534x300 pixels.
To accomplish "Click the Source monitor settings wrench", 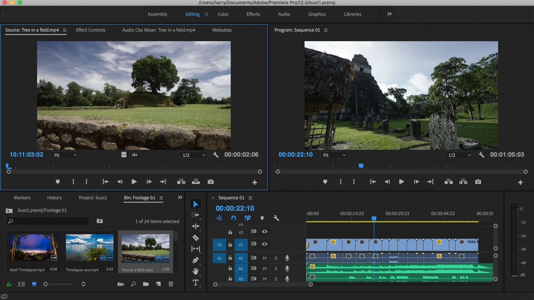I will click(216, 155).
